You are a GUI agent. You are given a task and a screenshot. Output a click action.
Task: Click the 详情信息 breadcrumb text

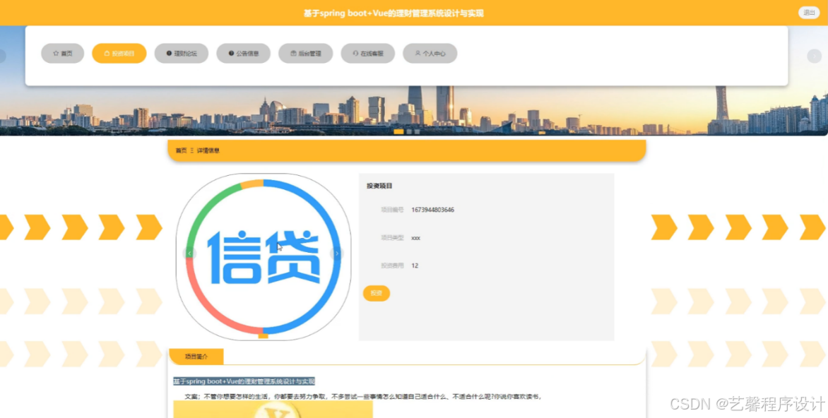pyautogui.click(x=208, y=150)
